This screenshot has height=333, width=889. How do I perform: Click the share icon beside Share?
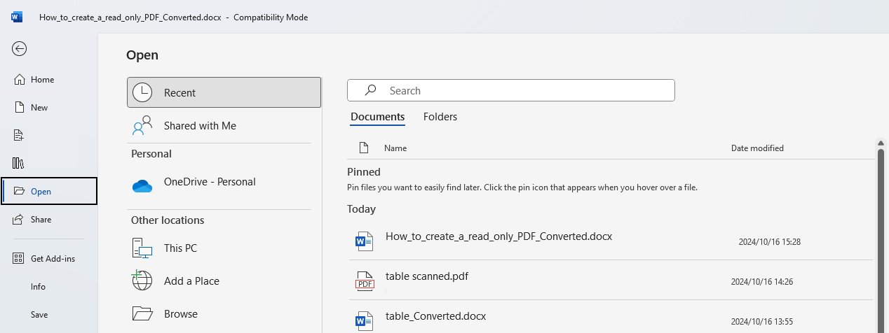[x=20, y=220]
